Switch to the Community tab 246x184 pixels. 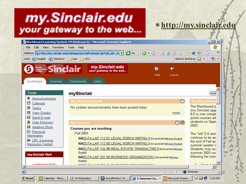pos(78,81)
